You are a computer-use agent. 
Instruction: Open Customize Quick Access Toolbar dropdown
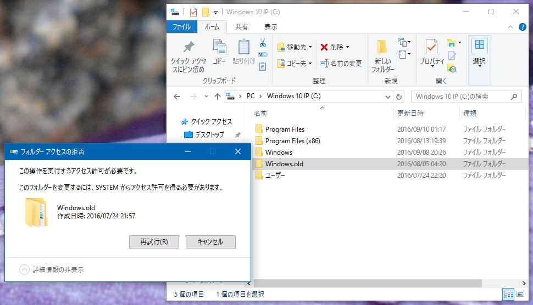[x=215, y=13]
